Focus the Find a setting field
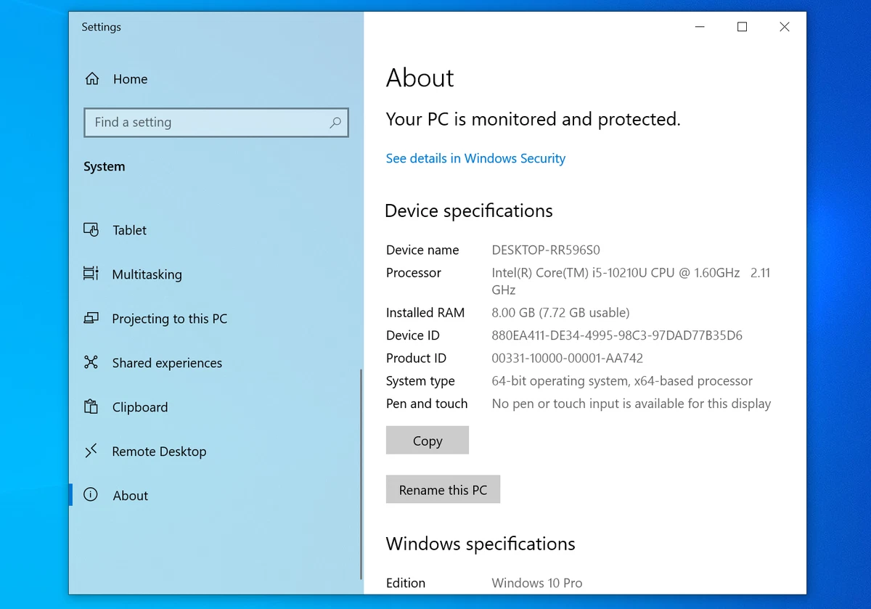The width and height of the screenshot is (871, 609). click(216, 123)
